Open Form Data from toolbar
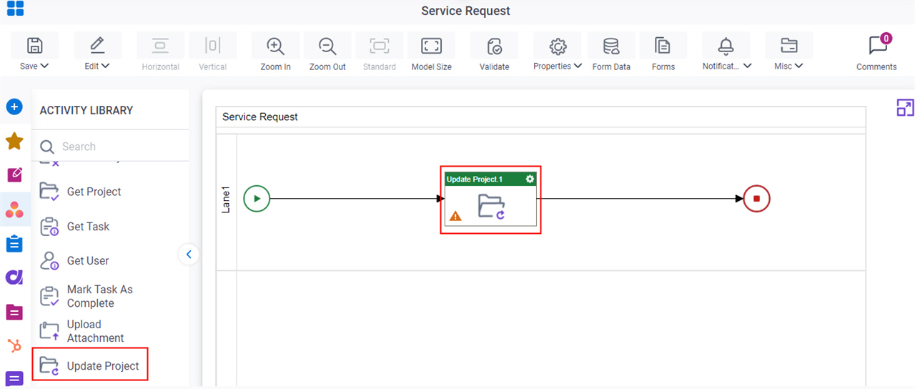 click(611, 46)
